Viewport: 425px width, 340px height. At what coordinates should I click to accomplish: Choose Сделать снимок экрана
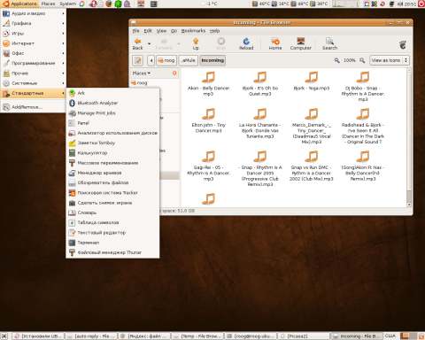tap(112, 203)
